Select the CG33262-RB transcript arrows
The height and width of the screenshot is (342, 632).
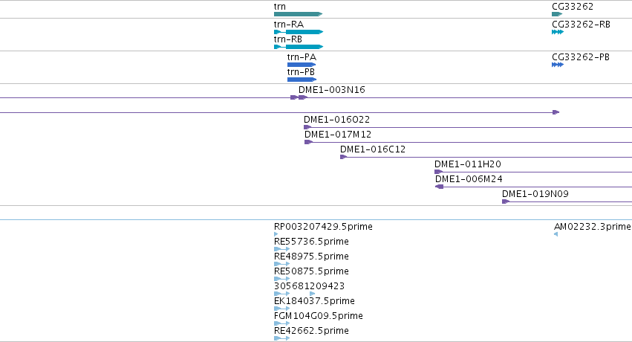tap(558, 32)
